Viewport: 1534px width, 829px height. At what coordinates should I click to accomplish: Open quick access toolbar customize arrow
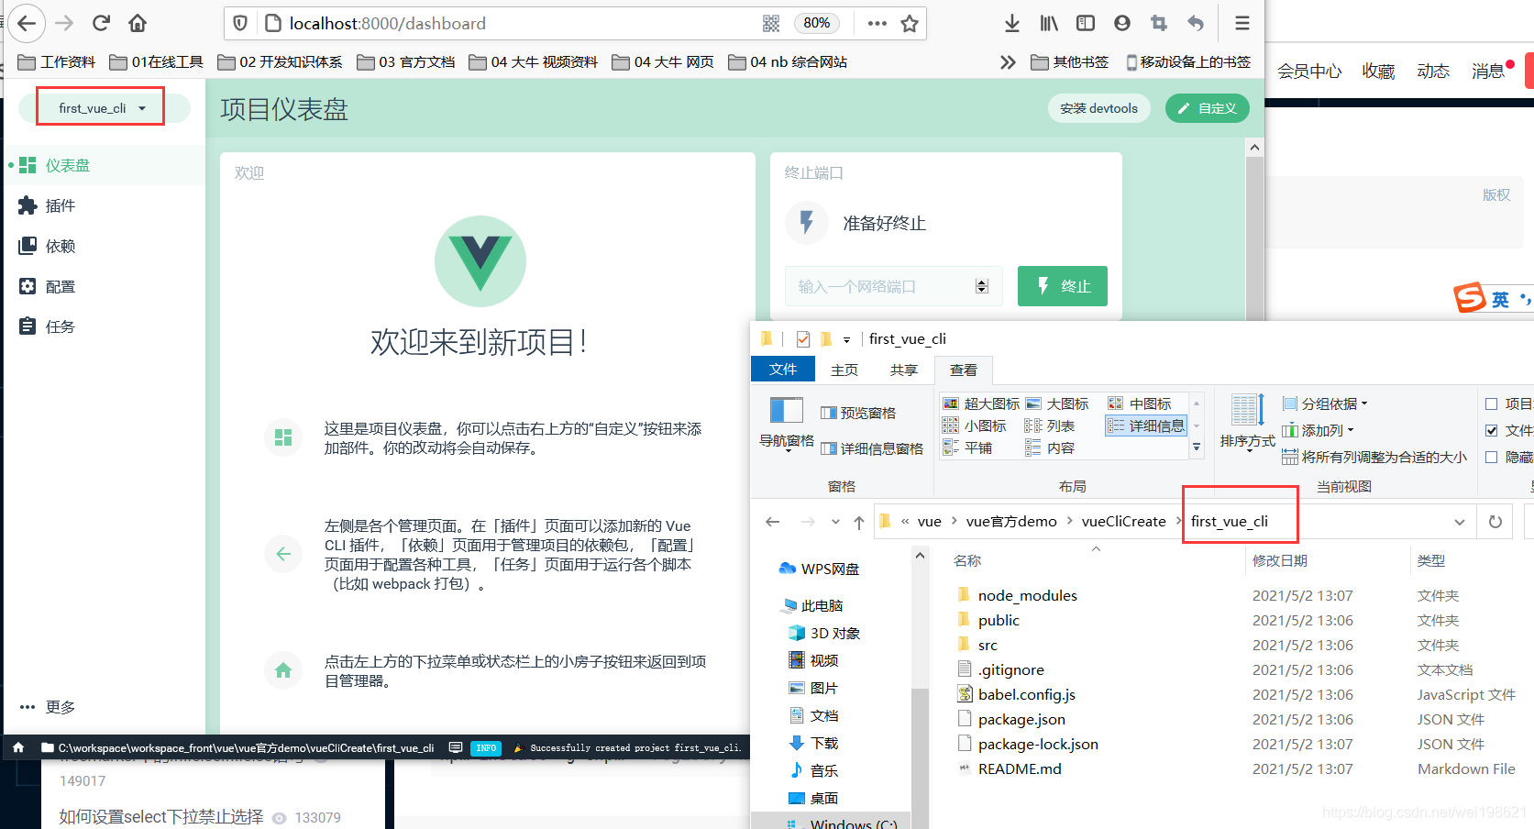tap(846, 340)
